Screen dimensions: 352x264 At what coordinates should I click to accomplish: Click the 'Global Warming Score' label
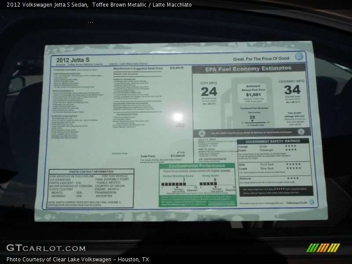178,176
